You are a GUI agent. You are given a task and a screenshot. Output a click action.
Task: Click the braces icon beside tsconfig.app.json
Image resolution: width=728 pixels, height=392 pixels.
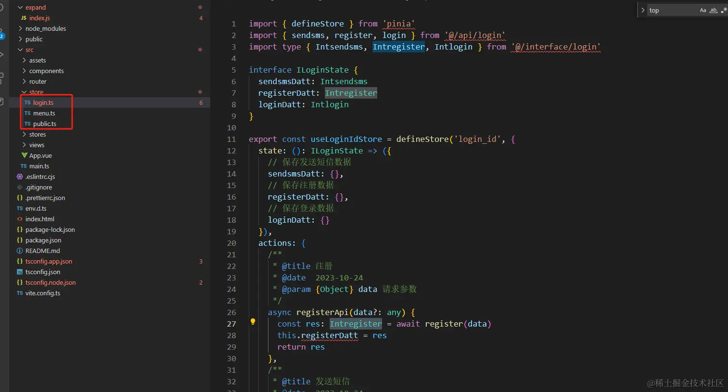point(20,261)
